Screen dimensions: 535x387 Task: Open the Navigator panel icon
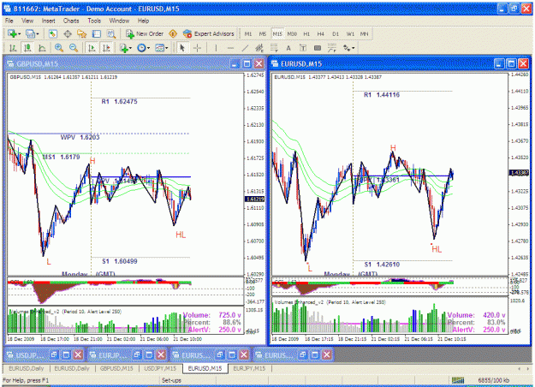(82, 33)
